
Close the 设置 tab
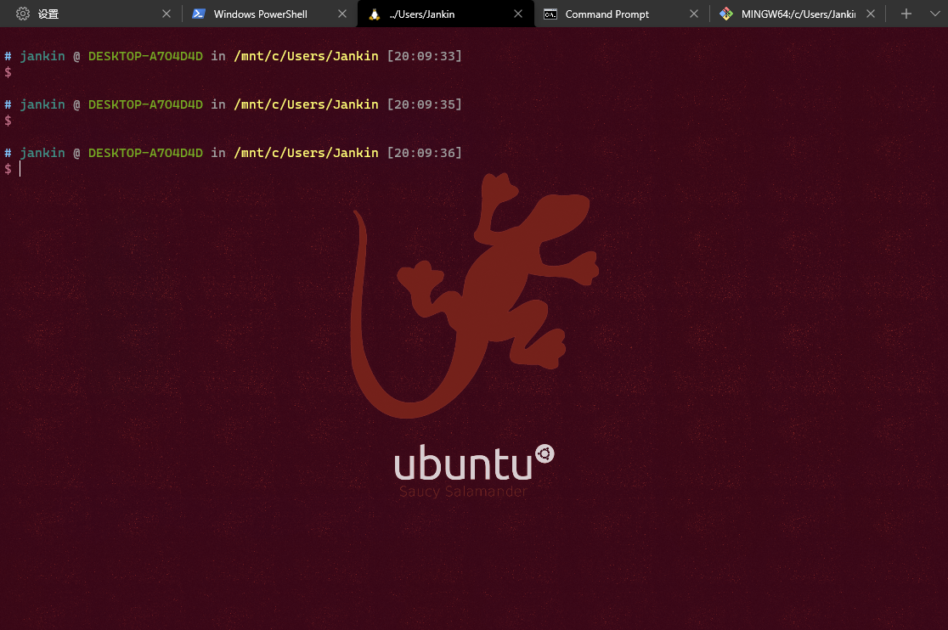point(166,14)
